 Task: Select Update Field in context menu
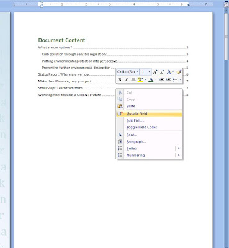tap(150, 113)
